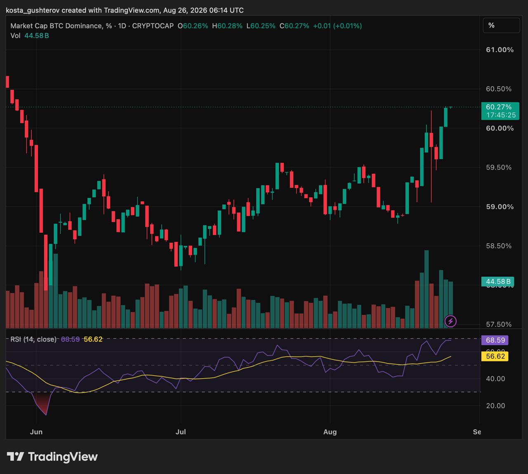
Task: Click the green "60.27%" current price tag on axis
Action: [x=499, y=107]
